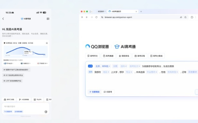This screenshot has width=198, height=123.
Task: Click the AI高考通 graduation cap logo
Action: 125,47
